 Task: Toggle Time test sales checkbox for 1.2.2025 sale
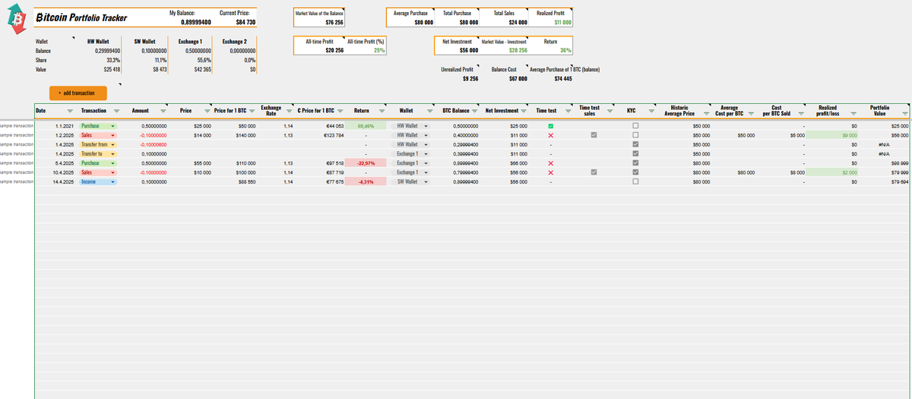click(594, 135)
